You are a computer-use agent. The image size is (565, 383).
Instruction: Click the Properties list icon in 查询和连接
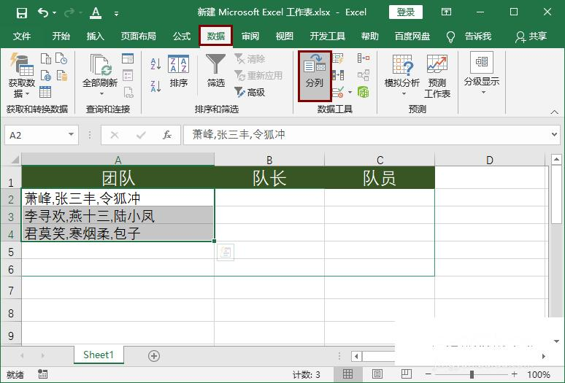point(128,75)
